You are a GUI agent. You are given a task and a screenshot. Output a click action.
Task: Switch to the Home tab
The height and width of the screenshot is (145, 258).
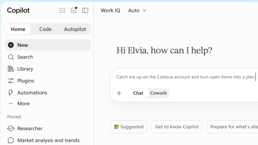coord(18,29)
